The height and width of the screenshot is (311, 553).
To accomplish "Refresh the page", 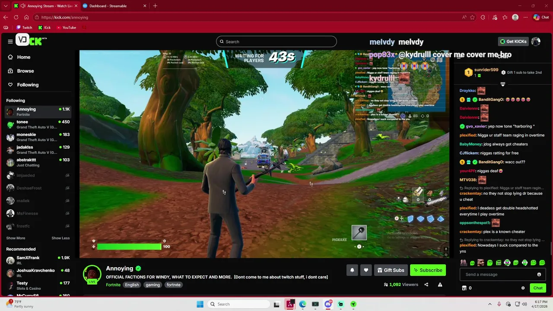I will (x=16, y=17).
